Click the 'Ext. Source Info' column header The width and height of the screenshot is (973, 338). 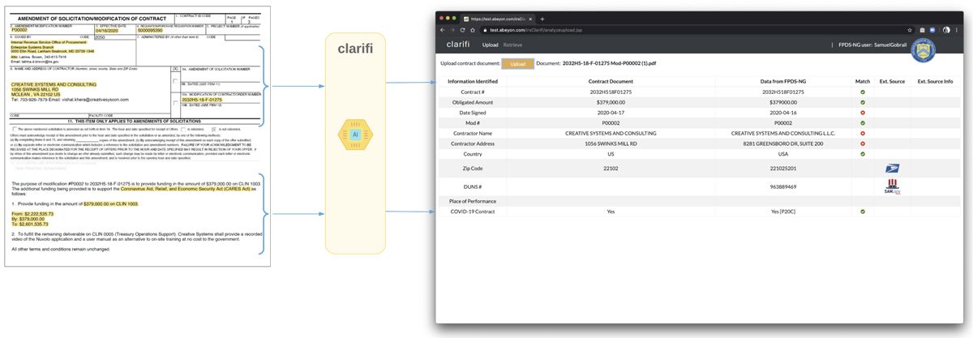(935, 82)
